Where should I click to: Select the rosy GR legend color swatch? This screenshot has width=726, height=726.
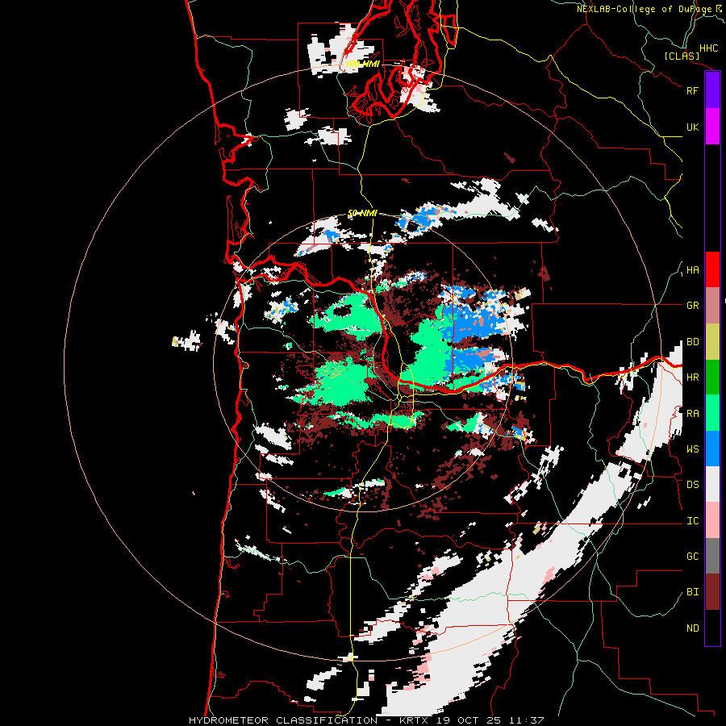(712, 306)
